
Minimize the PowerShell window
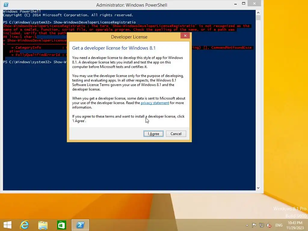[x=235, y=4]
